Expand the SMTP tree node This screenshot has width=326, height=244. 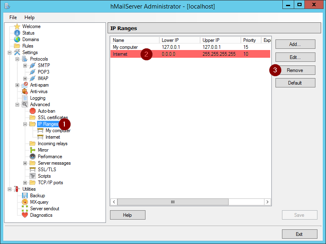[x=25, y=65]
